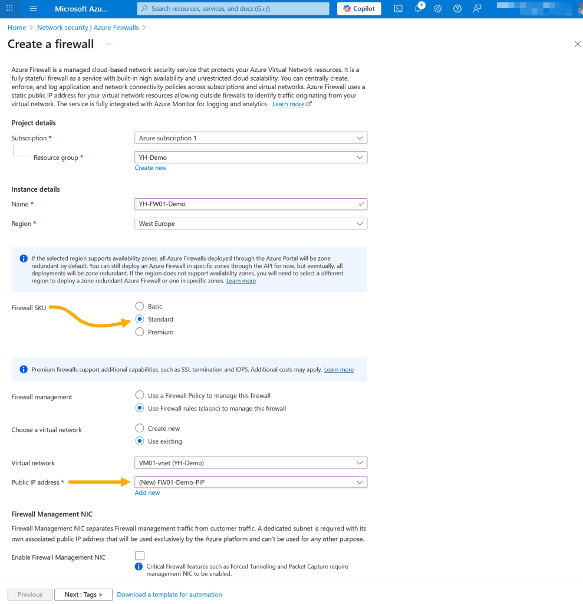Expand the Subscription dropdown
This screenshot has width=583, height=604.
click(251, 138)
